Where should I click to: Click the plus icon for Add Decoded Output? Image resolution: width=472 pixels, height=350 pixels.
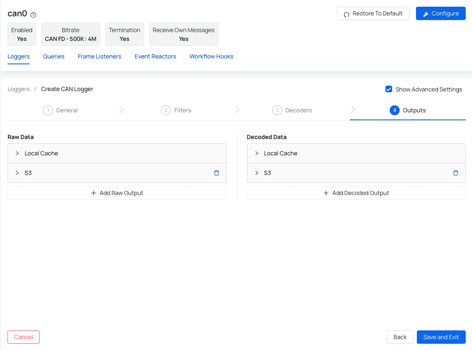pyautogui.click(x=326, y=193)
